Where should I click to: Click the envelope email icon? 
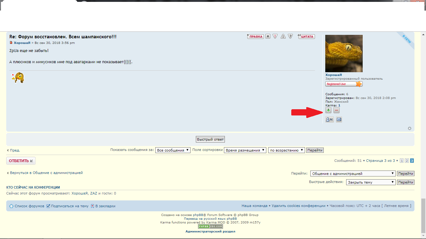pyautogui.click(x=339, y=119)
